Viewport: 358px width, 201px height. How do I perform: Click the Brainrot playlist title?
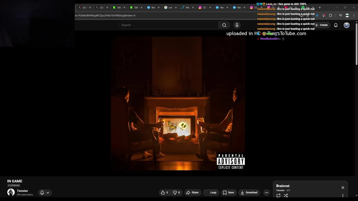(283, 186)
